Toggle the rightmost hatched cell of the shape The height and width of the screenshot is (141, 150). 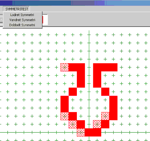pos(105,116)
